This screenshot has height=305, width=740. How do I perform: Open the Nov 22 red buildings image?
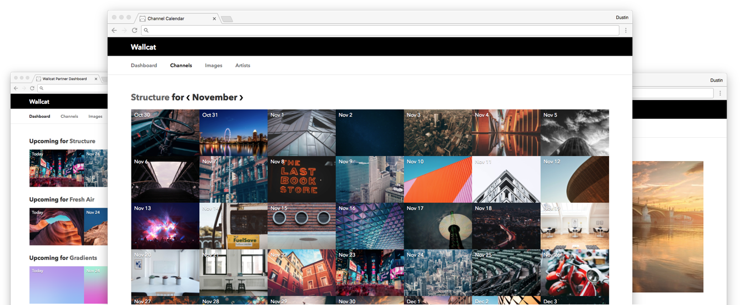coord(301,273)
